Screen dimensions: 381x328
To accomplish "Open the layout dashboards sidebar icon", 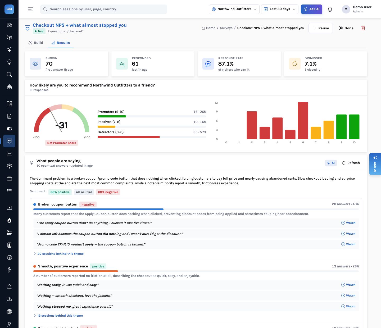I will pos(9,104).
